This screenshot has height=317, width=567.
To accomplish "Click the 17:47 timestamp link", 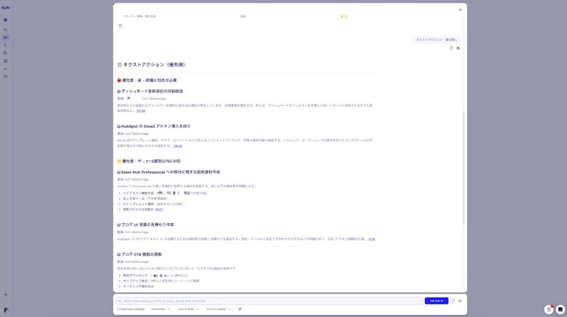I will pyautogui.click(x=158, y=209).
